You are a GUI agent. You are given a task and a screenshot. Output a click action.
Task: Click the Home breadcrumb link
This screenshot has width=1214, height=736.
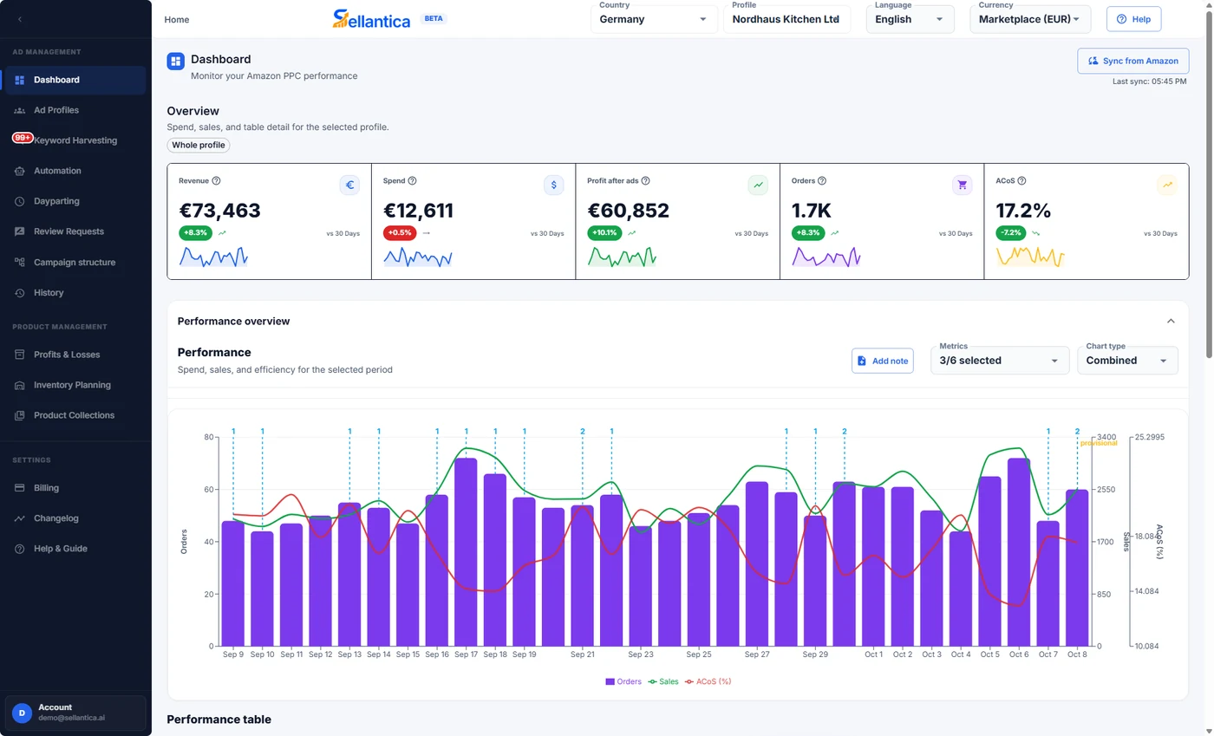177,19
